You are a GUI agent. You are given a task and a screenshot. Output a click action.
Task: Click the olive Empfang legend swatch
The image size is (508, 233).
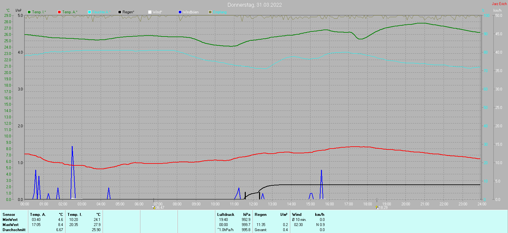pyautogui.click(x=210, y=12)
